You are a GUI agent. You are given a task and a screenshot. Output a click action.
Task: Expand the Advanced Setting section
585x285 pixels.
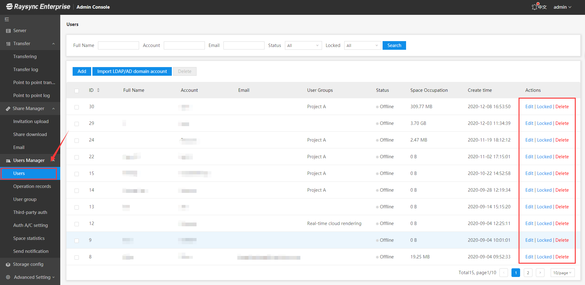coord(53,277)
